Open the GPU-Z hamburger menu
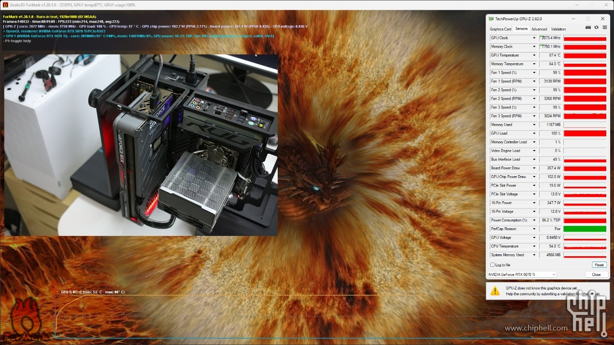 point(604,28)
